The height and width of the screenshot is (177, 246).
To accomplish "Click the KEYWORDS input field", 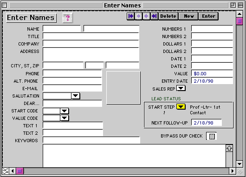I will coord(91,140).
